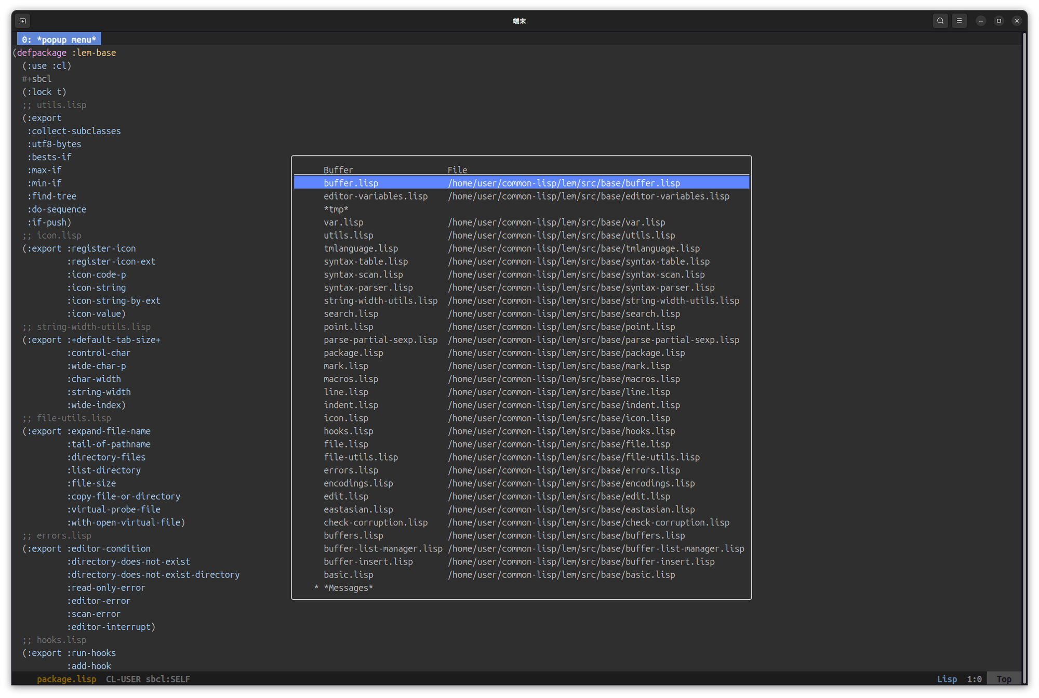Open the terminal search icon
This screenshot has height=698, width=1039.
940,21
